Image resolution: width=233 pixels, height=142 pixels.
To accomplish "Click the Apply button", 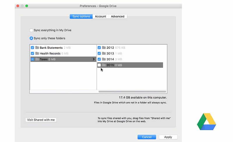I will (x=168, y=137).
